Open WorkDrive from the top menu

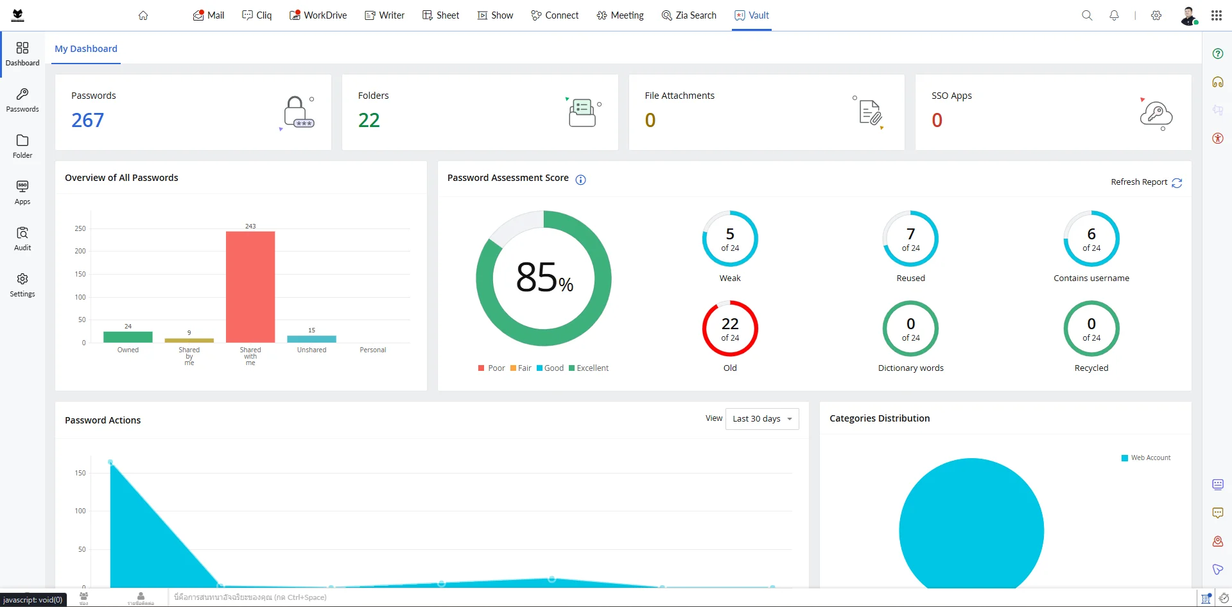318,15
